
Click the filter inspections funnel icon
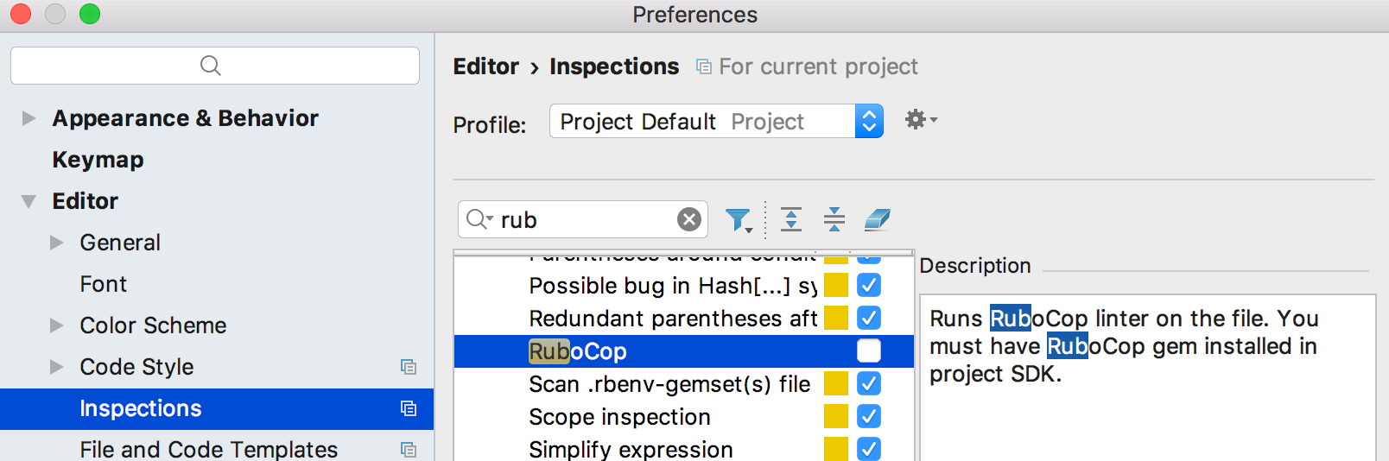(x=737, y=220)
